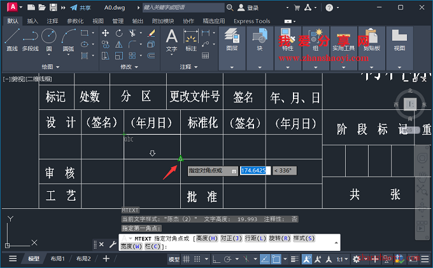Toggle isometric drafting in status bar

point(246,259)
